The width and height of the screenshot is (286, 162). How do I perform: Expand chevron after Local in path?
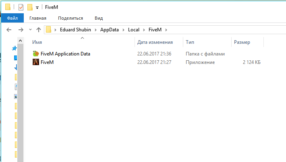144,30
